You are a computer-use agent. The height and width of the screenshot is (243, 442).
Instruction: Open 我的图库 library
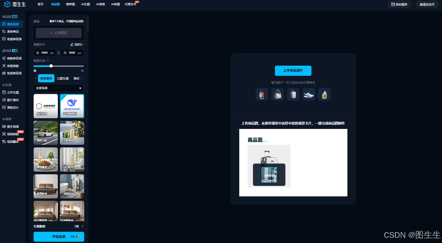click(399, 4)
